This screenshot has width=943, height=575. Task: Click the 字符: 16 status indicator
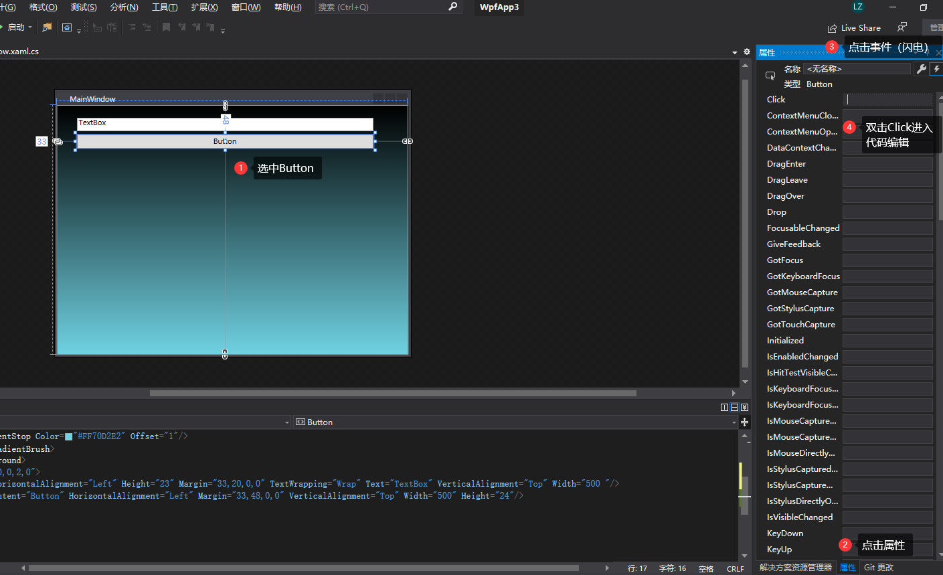point(673,568)
